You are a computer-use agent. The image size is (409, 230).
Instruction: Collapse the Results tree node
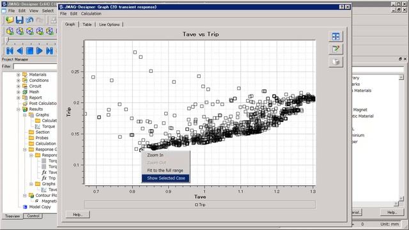tap(19, 109)
